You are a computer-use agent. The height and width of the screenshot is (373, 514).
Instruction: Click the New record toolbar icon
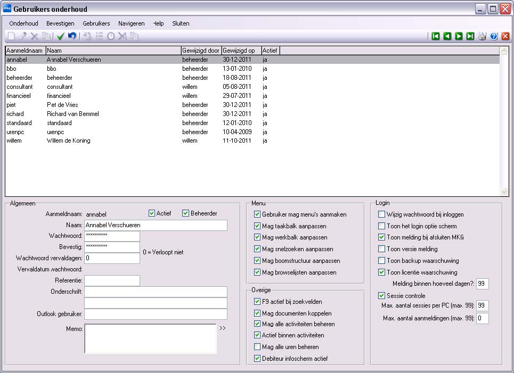(11, 36)
